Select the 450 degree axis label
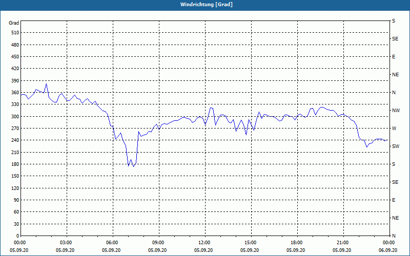 15,57
